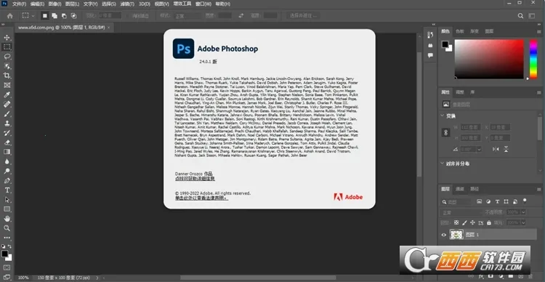The image size is (545, 282).
Task: Open the 增效工具 menu
Action: 182,4
